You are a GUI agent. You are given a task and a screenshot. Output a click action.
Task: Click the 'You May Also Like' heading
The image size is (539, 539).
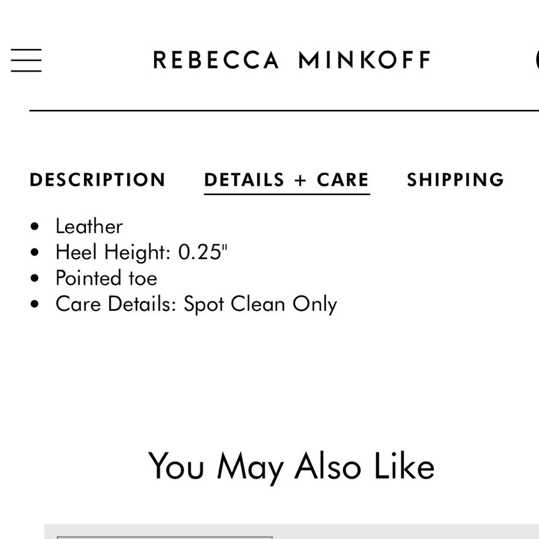[291, 466]
